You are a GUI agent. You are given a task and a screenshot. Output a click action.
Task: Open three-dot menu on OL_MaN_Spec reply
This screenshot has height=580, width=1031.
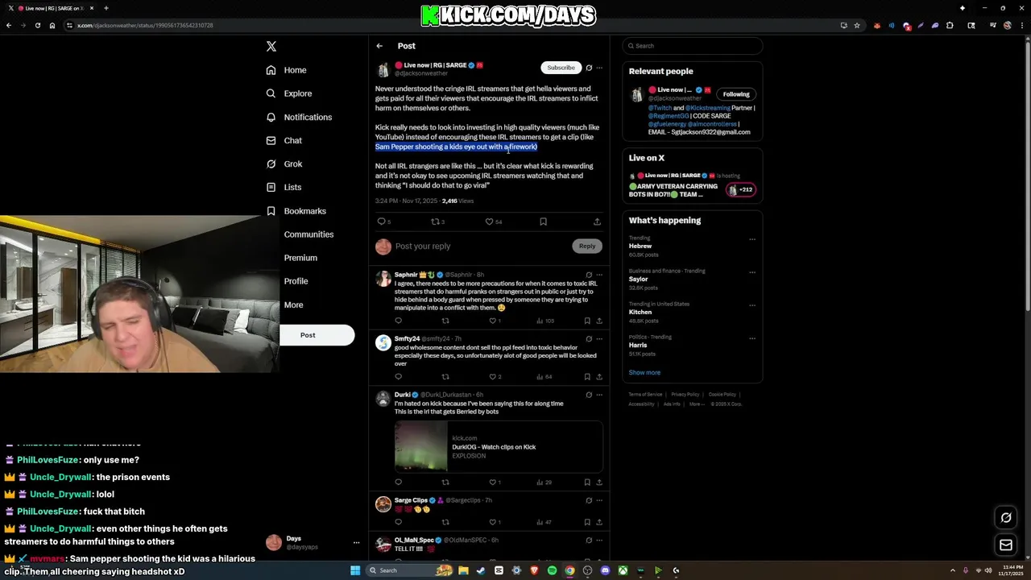(599, 540)
